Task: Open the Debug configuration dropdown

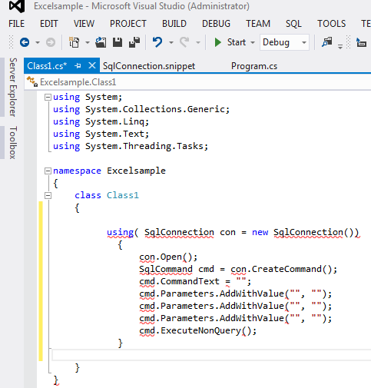Action: point(284,42)
